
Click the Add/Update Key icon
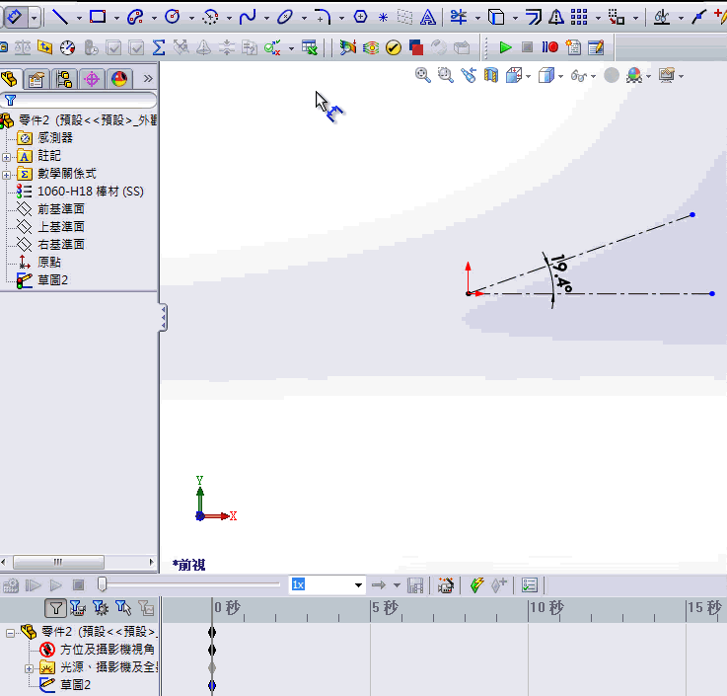[x=499, y=585]
